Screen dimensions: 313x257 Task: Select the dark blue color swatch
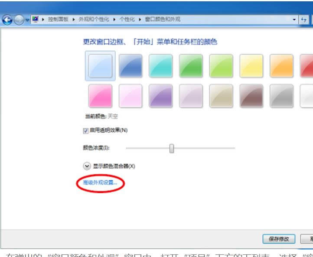click(x=130, y=66)
